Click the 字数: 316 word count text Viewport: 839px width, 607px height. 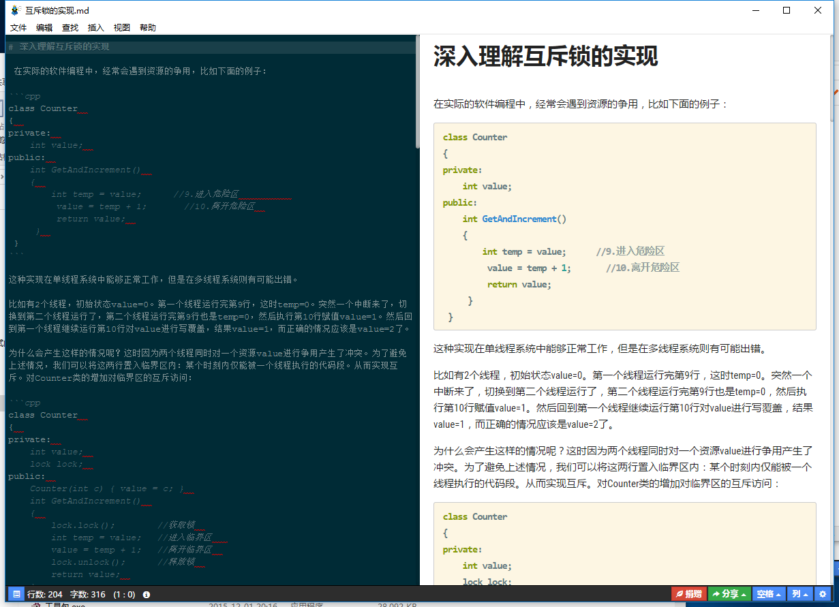88,595
